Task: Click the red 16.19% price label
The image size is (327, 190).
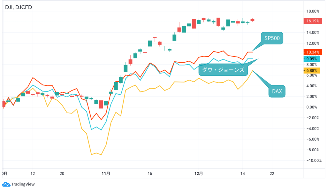Action: click(x=313, y=21)
